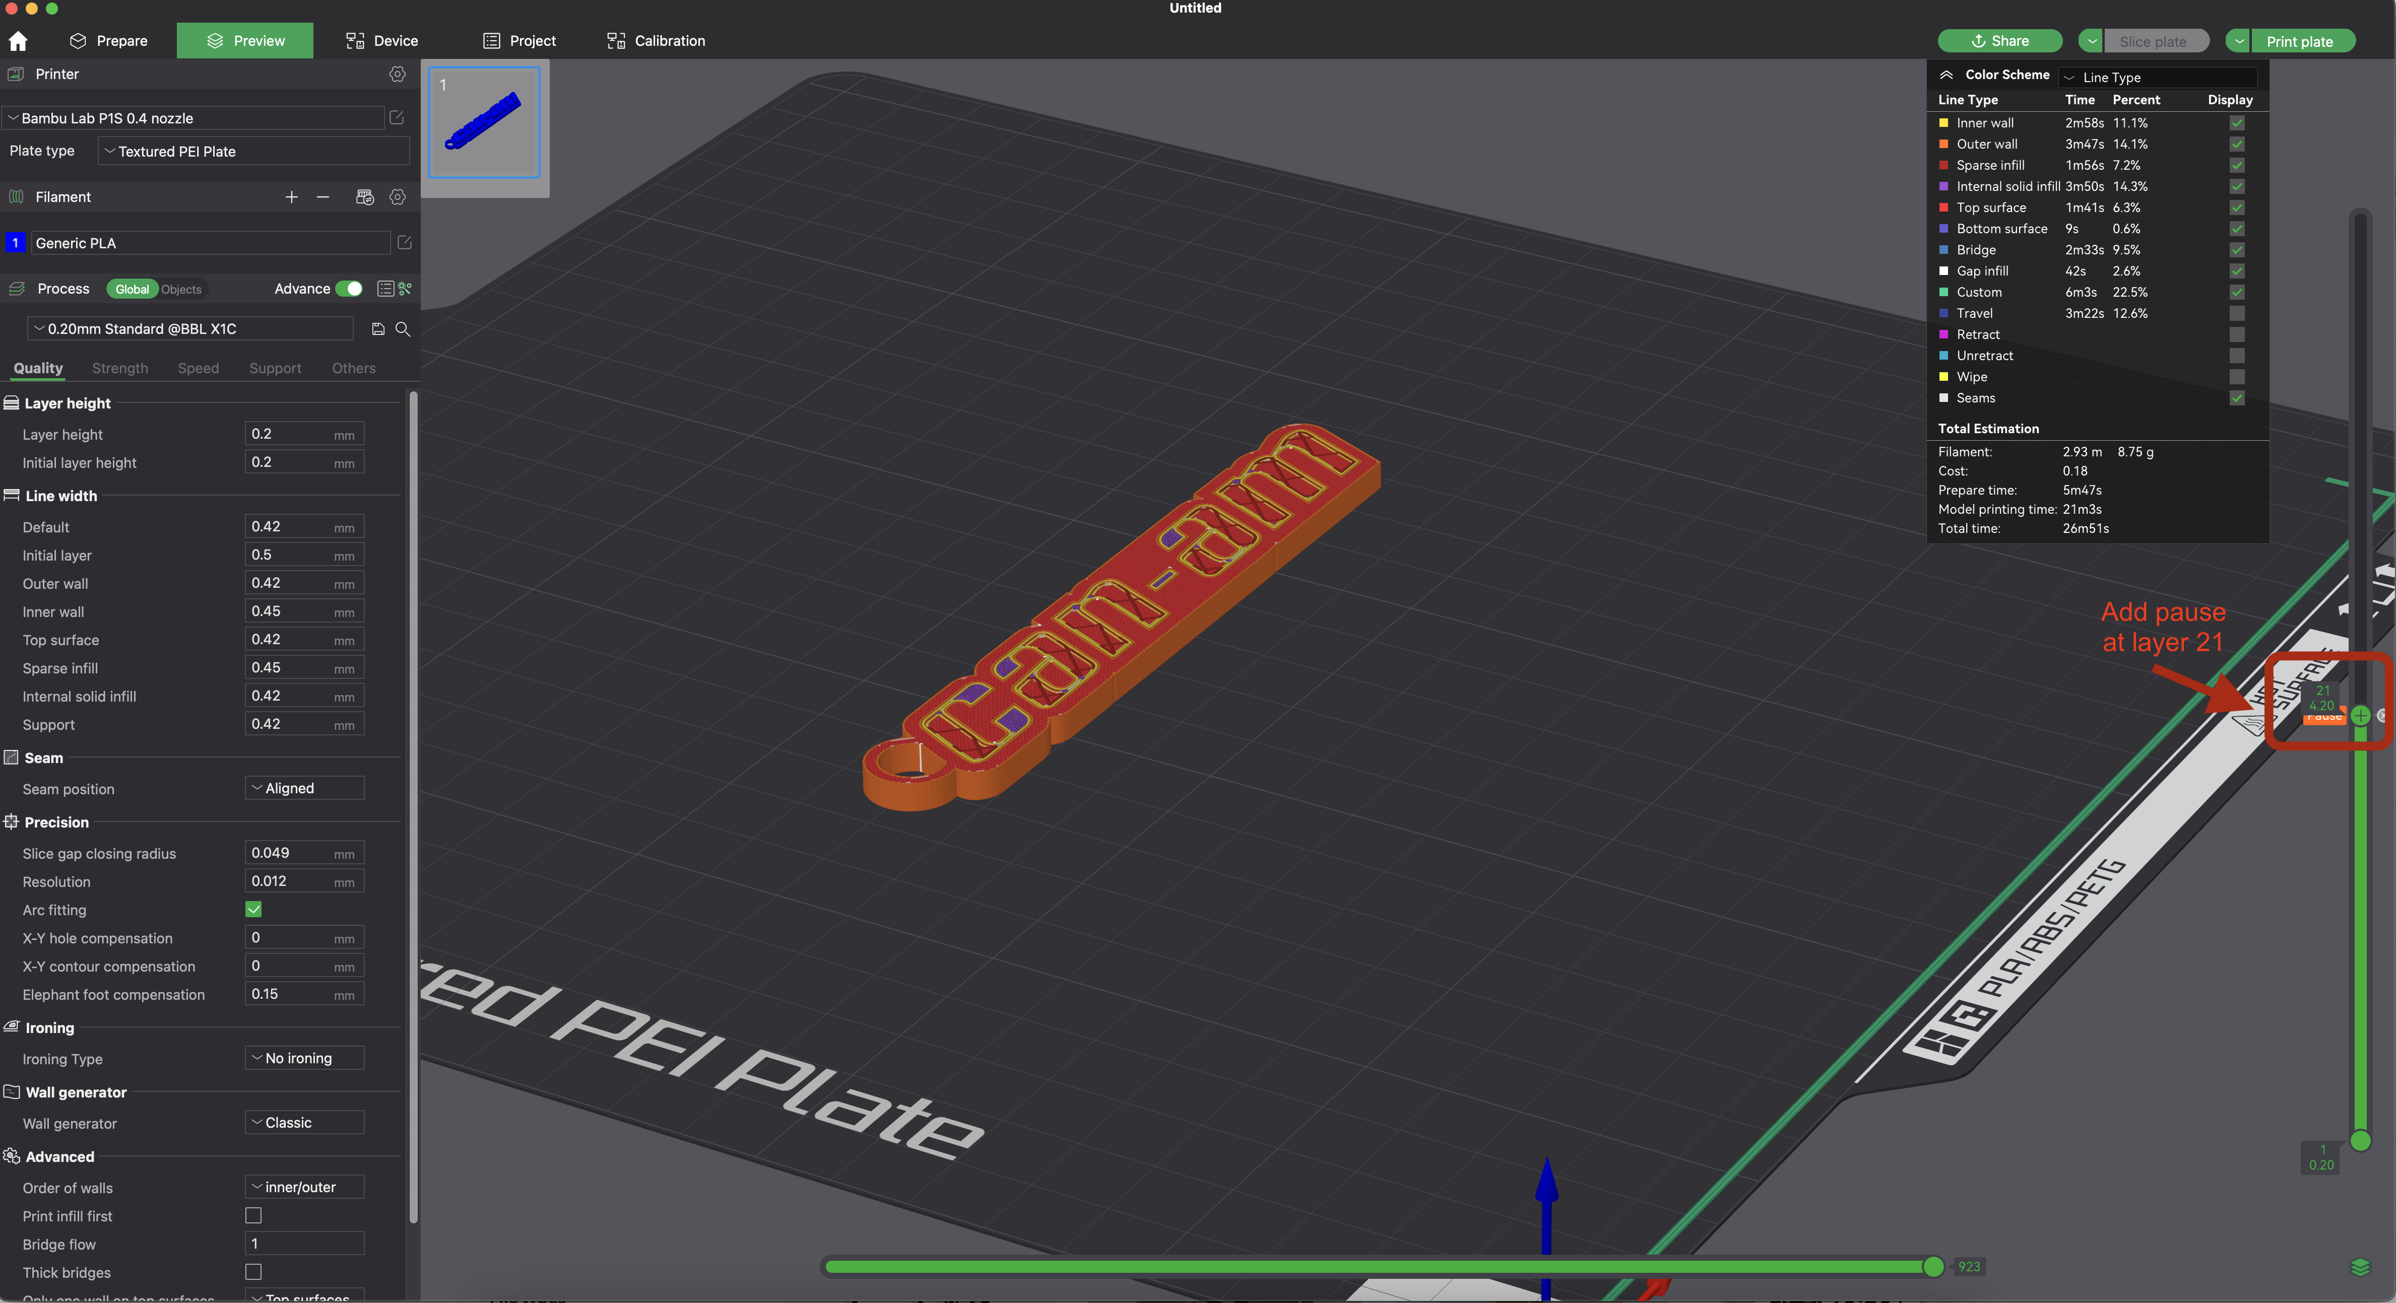Open the Support settings tab
The image size is (2396, 1303).
click(x=275, y=368)
